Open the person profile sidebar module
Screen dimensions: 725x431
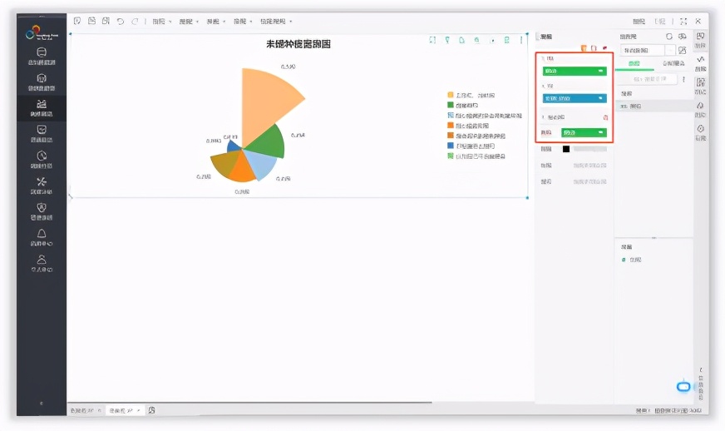42,264
